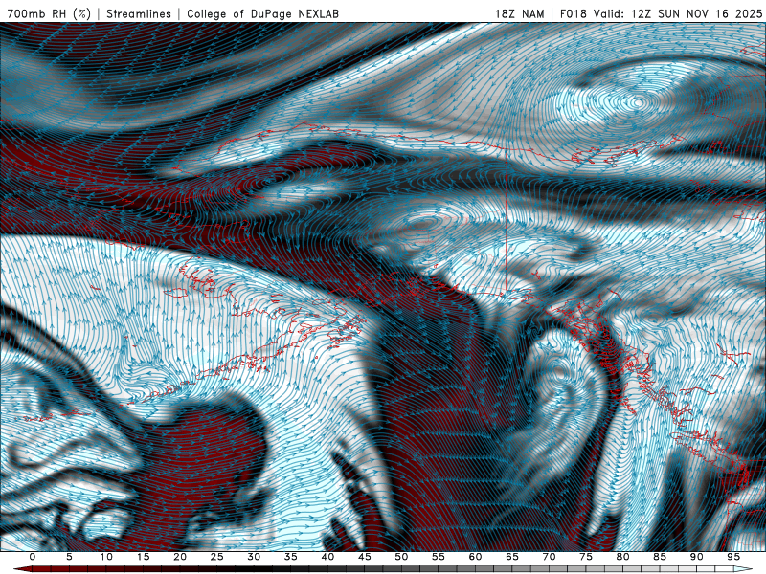Click the colorbar tick label '15'
The height and width of the screenshot is (574, 766).
coord(143,557)
